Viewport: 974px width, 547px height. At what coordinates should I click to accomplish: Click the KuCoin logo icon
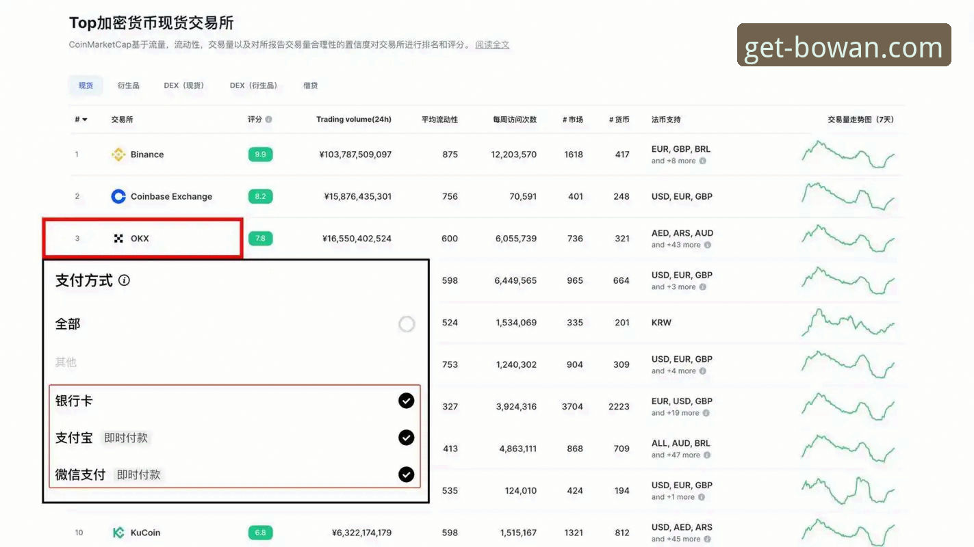[118, 533]
